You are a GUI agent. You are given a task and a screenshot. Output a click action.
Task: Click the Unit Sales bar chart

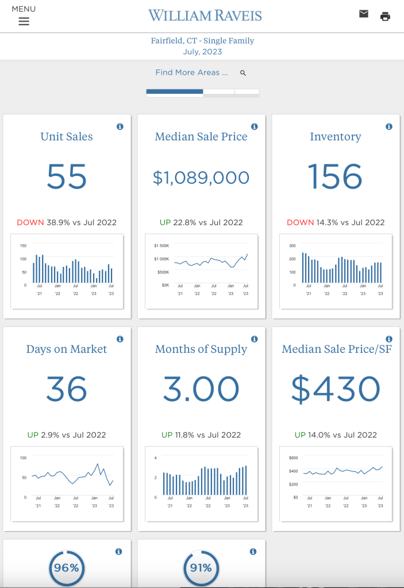(67, 271)
